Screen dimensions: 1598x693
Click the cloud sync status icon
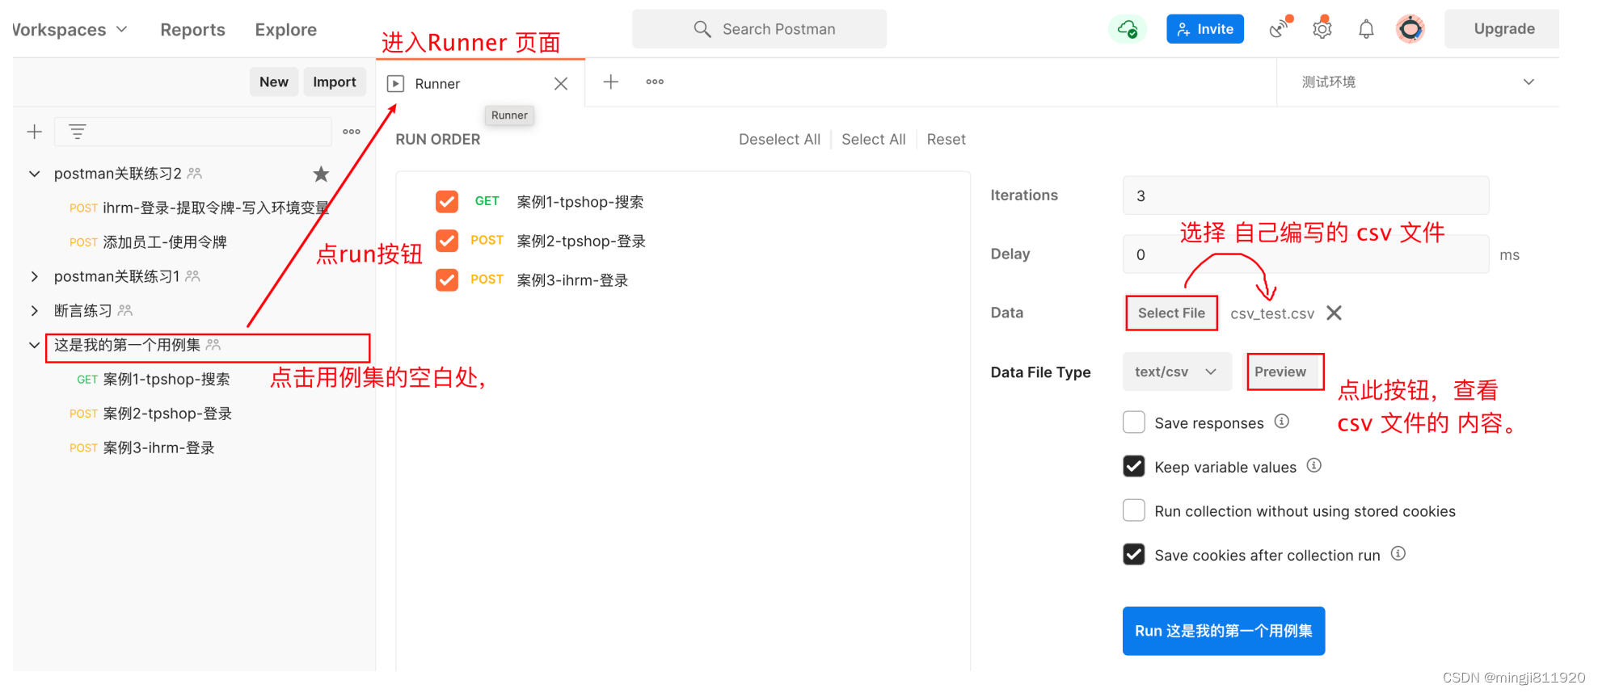(x=1128, y=29)
